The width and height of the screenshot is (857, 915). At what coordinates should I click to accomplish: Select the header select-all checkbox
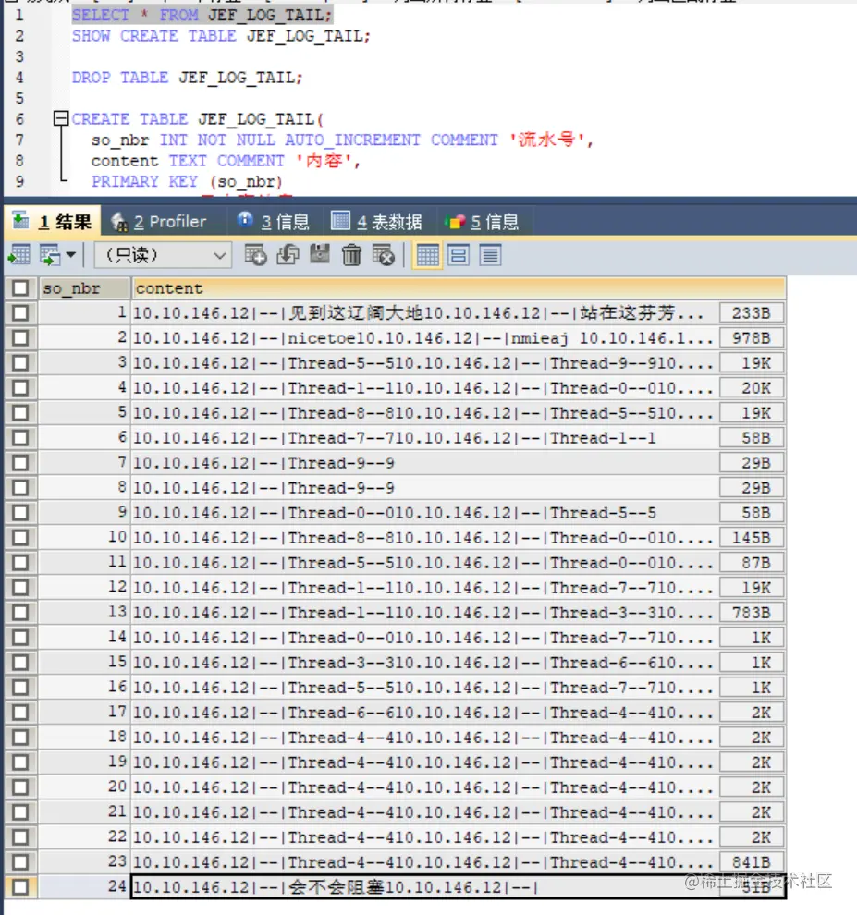19,287
